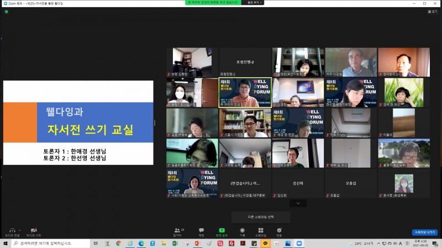The image size is (442, 248).
Task: Open the participants panel icon
Action: (177, 230)
